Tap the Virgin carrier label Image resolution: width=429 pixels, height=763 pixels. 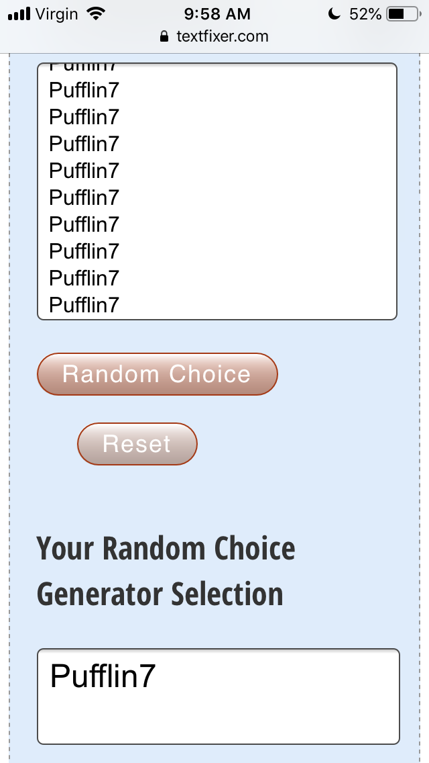coord(56,14)
